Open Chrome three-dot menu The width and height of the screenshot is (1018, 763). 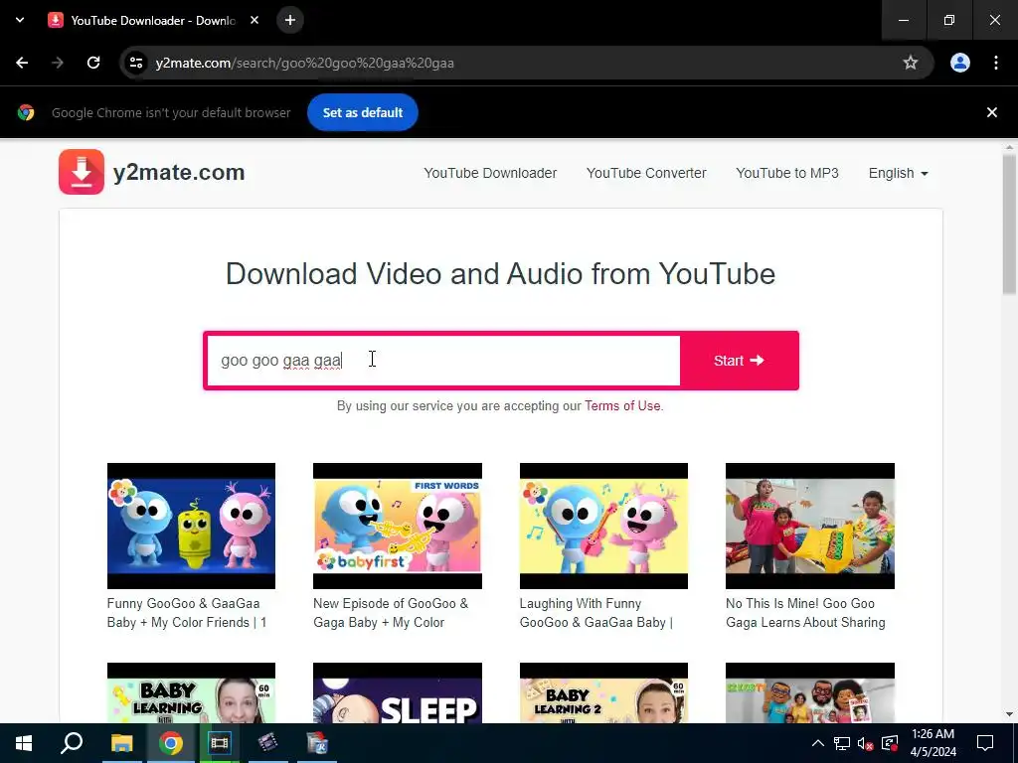click(996, 63)
